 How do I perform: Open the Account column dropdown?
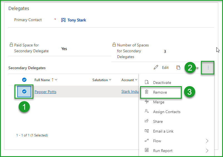click(x=136, y=80)
